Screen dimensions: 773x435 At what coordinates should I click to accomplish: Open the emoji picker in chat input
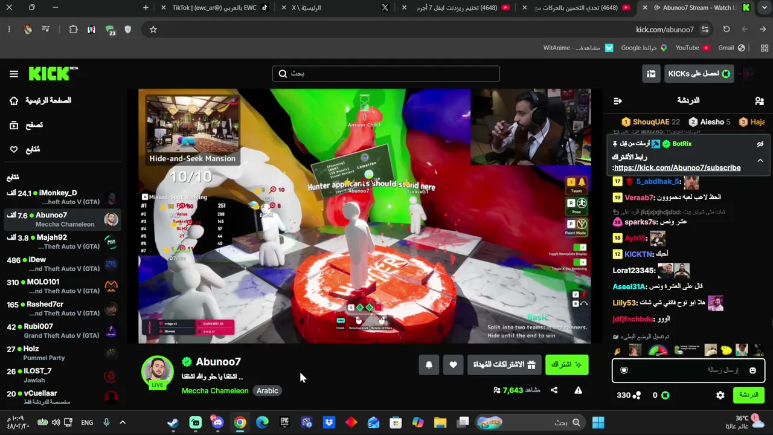coord(752,370)
